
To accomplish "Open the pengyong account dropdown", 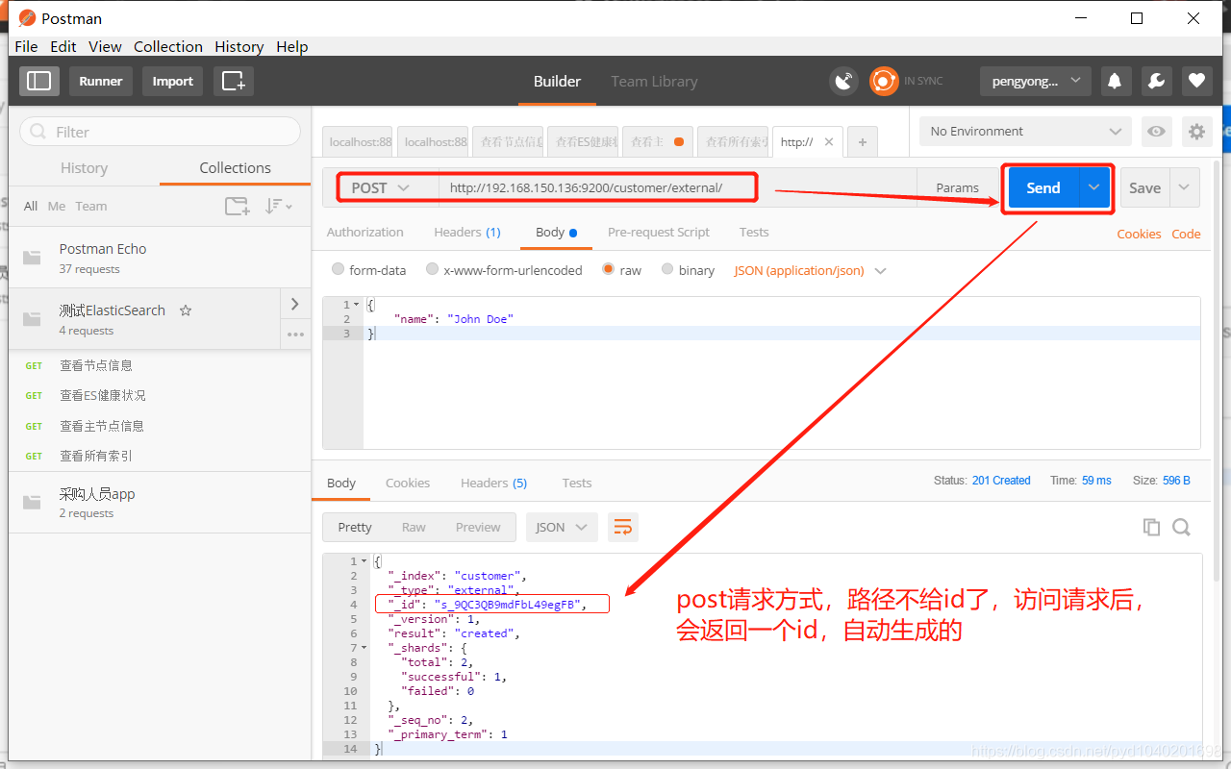I will pyautogui.click(x=1035, y=81).
